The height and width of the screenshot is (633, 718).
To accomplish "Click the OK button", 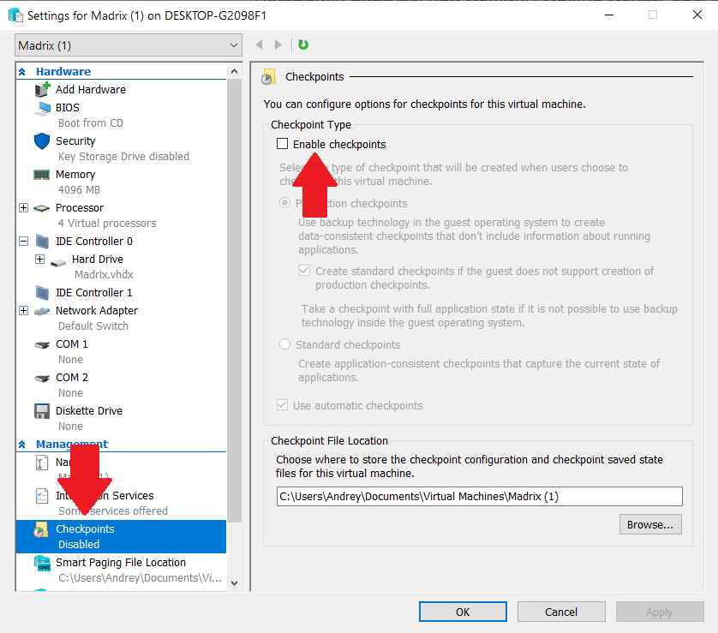I will click(x=463, y=612).
